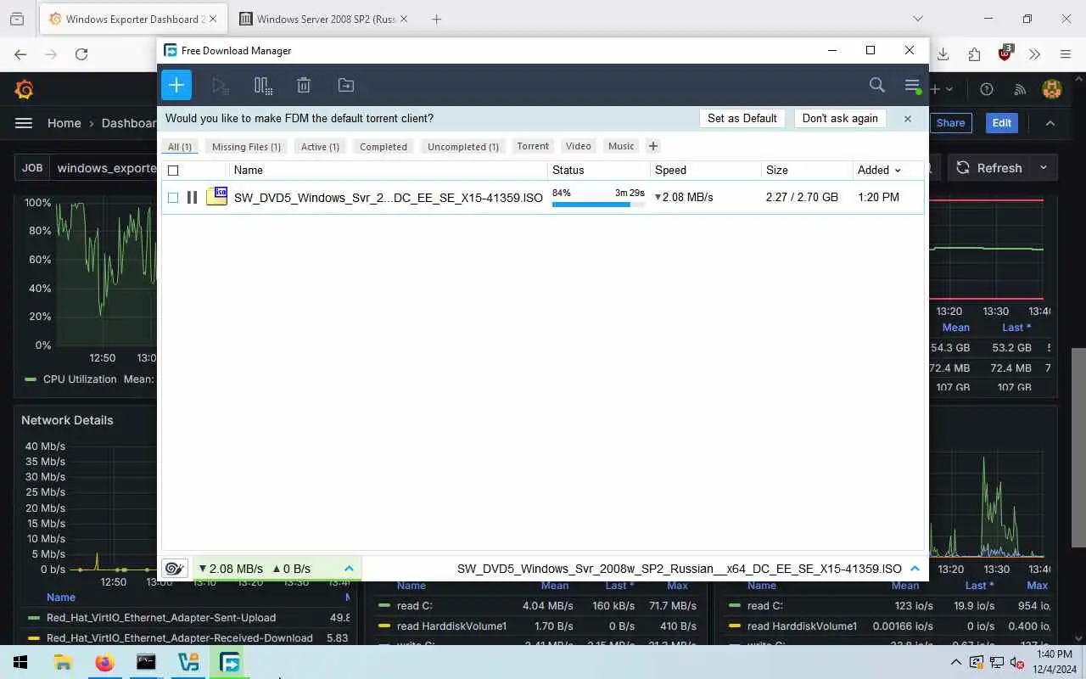1086x679 pixels.
Task: Switch to Active (1) filter
Action: 320,147
